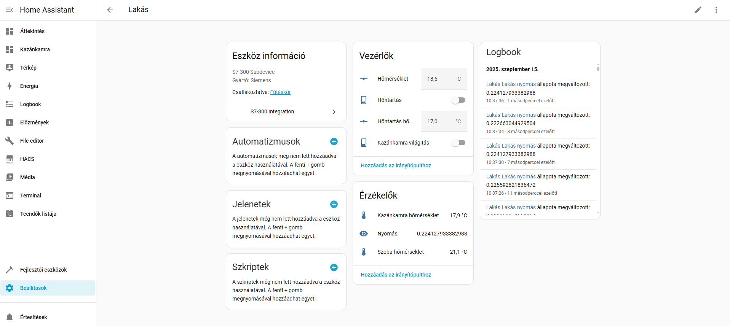730x326 pixels.
Task: Add a new script in Szkriptek
Action: pyautogui.click(x=334, y=267)
